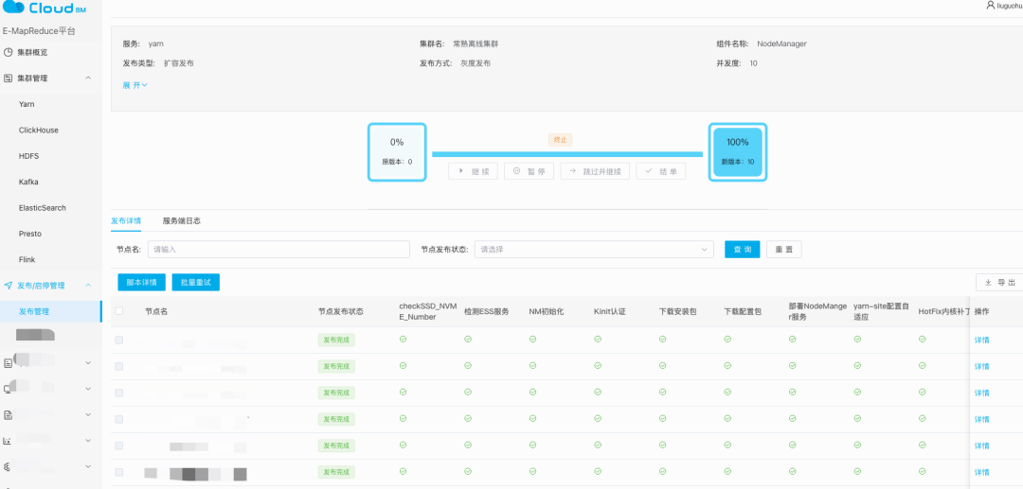Screen dimensions: 1023x489
Task: Switch to the 服务端日志 tab
Action: (181, 220)
